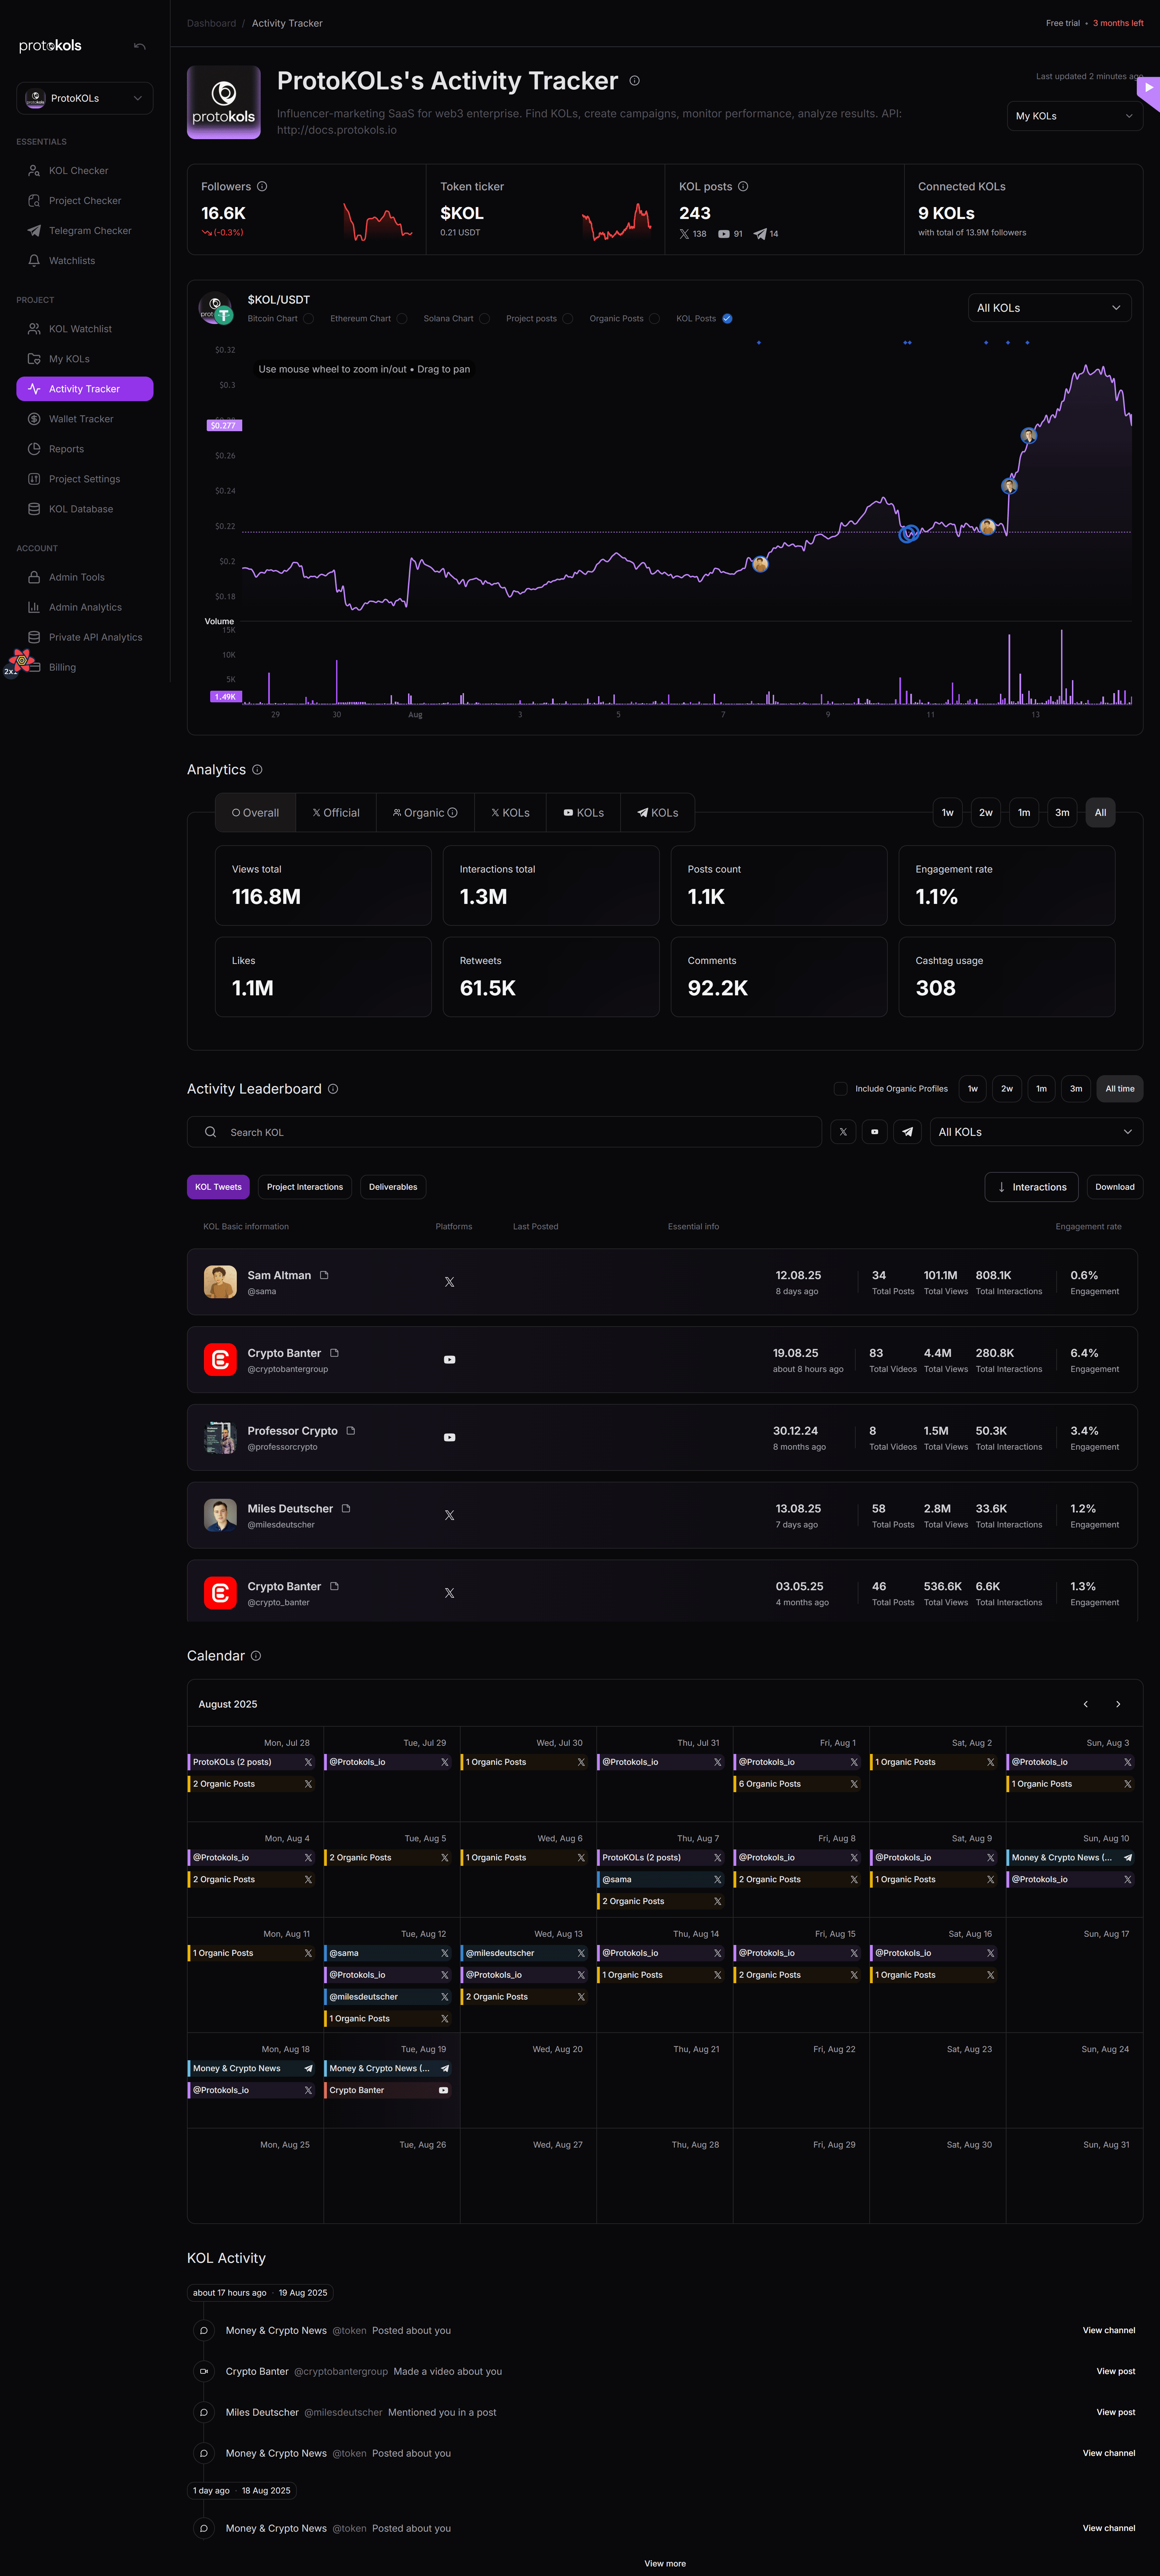Click View more under KOL Activity
Viewport: 1160px width, 2576px height.
[x=665, y=2564]
